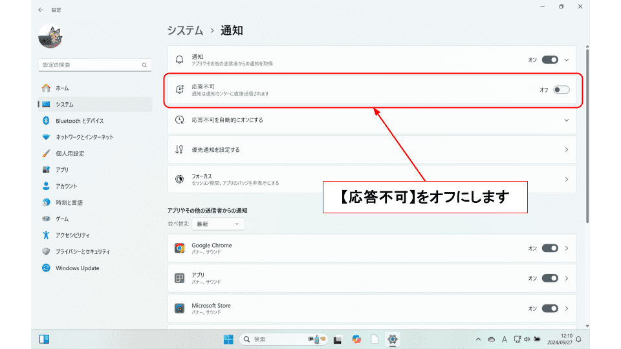
Task: Turn off the main 通知 toggle
Action: (x=550, y=59)
